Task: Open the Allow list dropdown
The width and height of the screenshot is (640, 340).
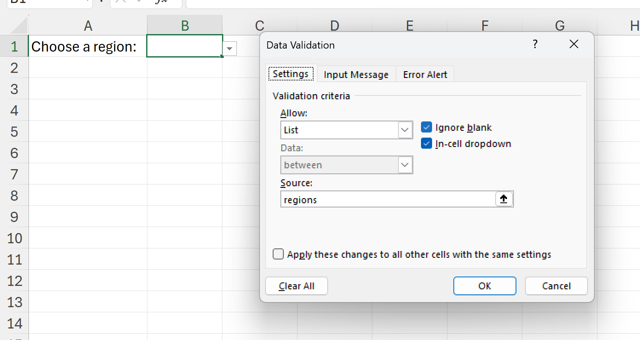Action: pyautogui.click(x=405, y=130)
